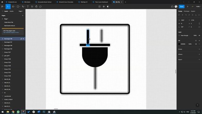Switch to Prototype tab
Viewport: 202px width, 114px height.
point(187,11)
